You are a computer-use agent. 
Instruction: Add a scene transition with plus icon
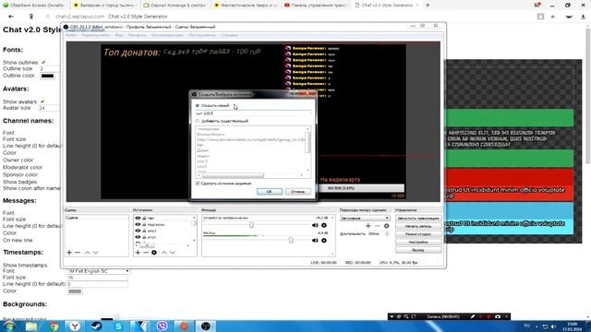368,226
